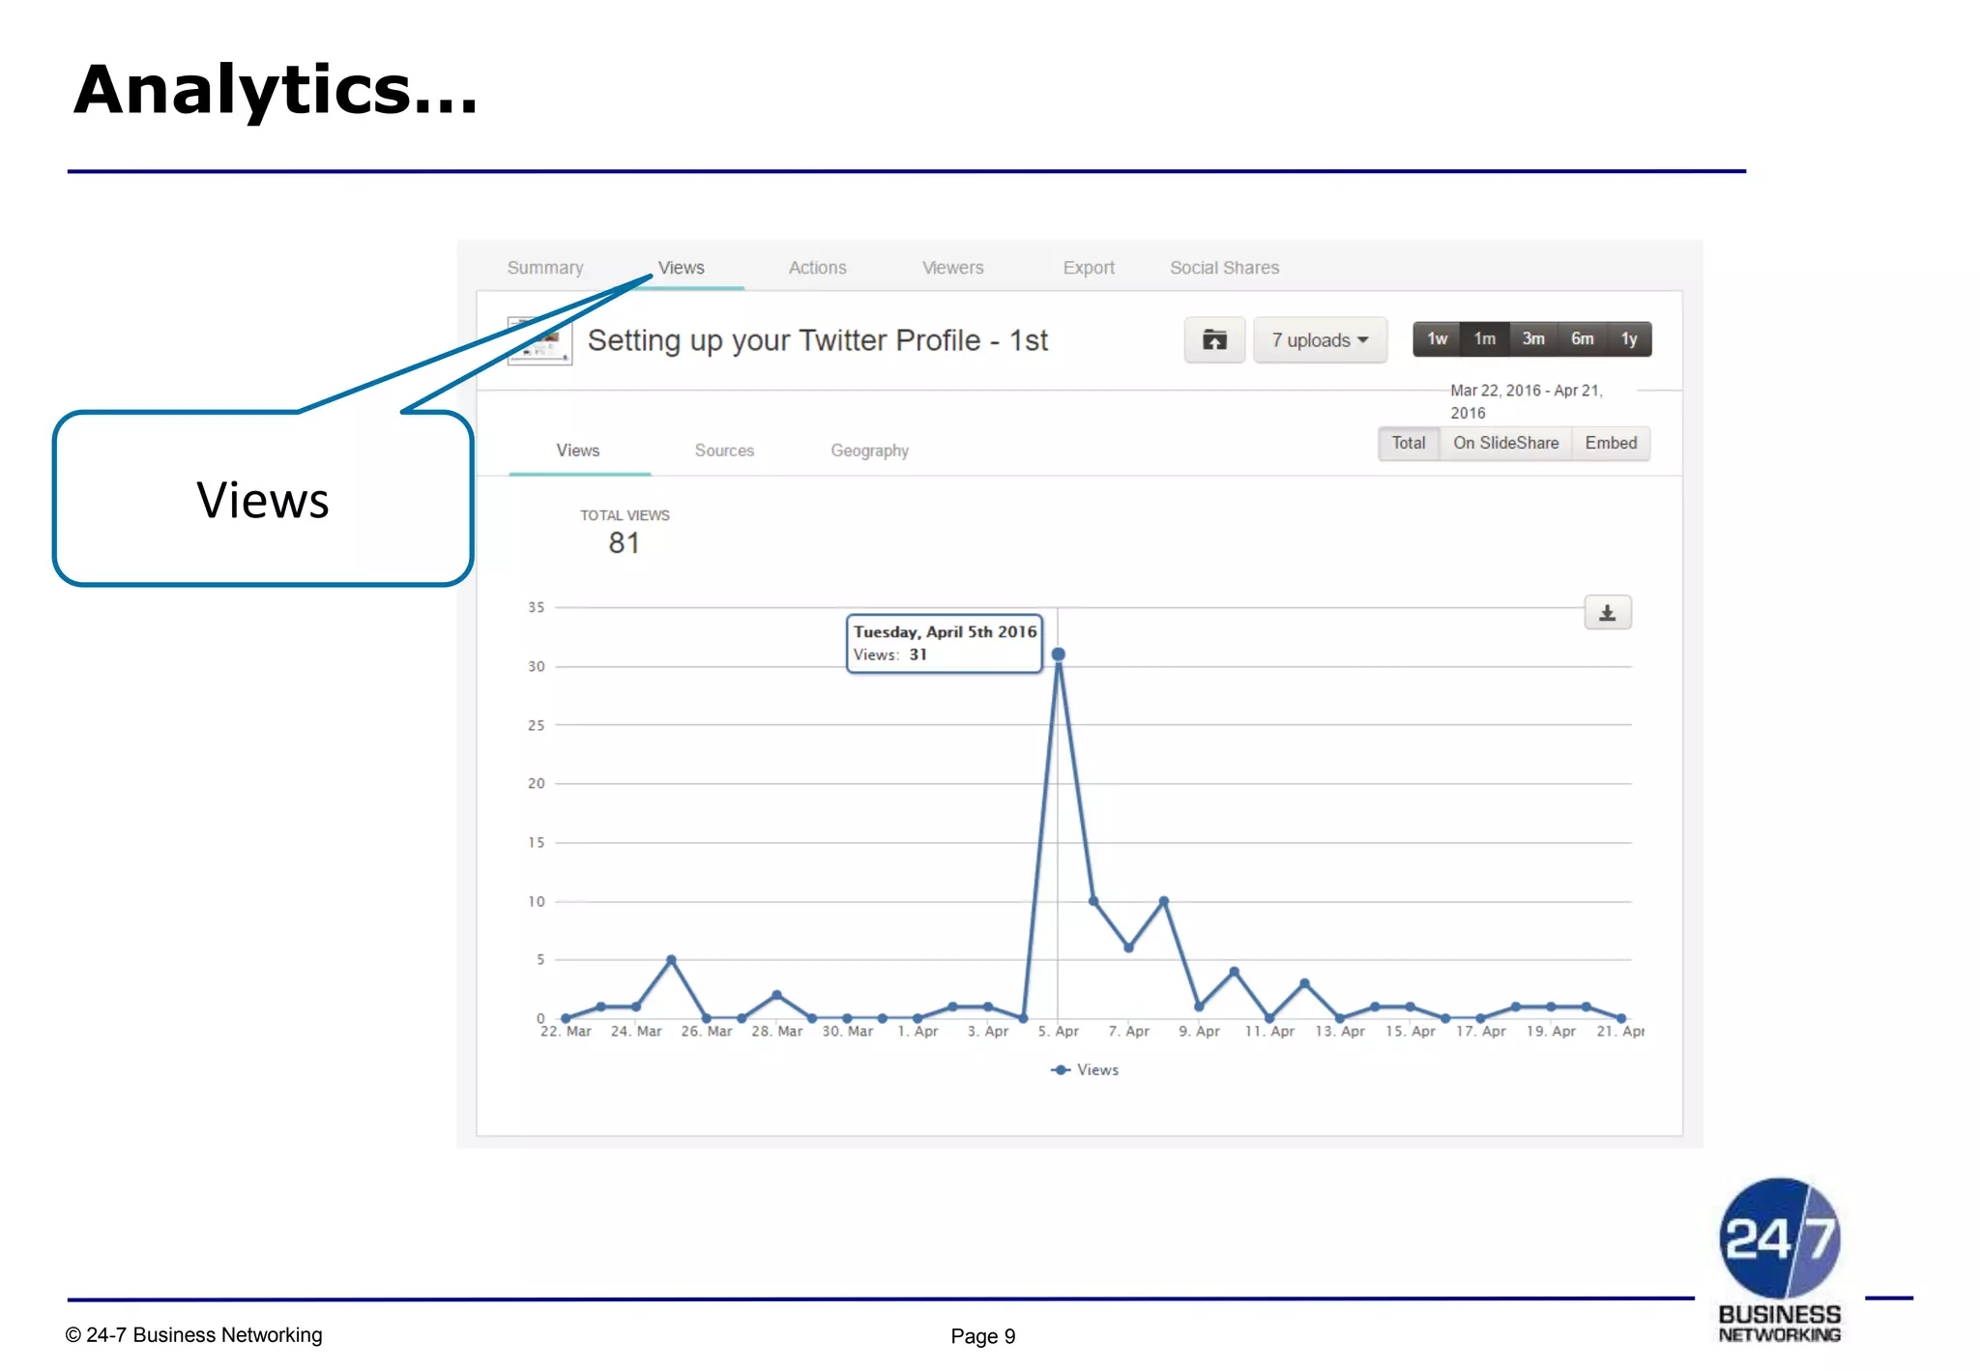Image resolution: width=1980 pixels, height=1371 pixels.
Task: Filter views by On SlideShare
Action: tap(1505, 443)
